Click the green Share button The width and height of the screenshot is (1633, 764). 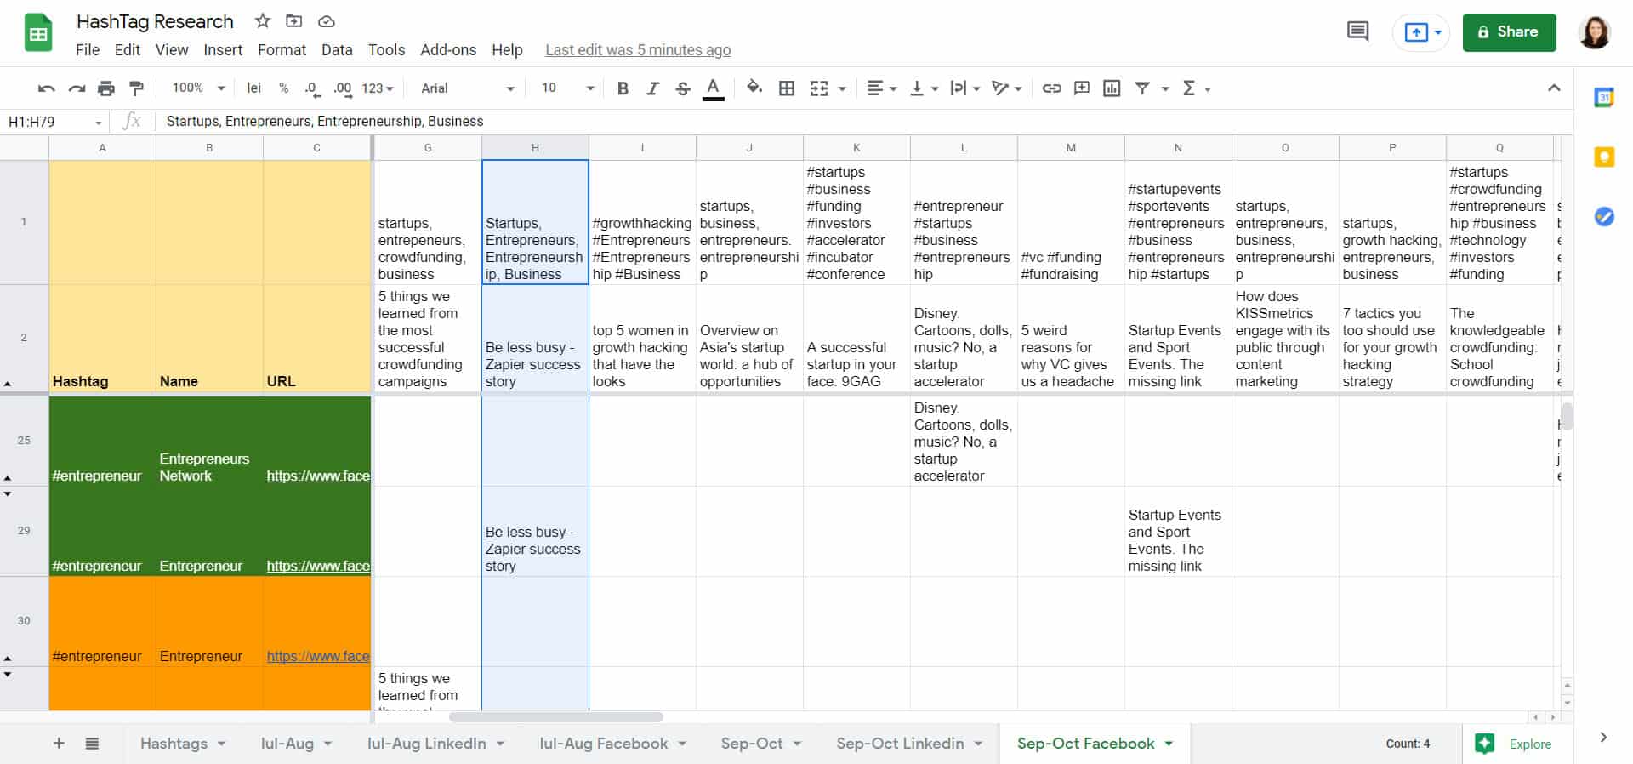pyautogui.click(x=1509, y=32)
